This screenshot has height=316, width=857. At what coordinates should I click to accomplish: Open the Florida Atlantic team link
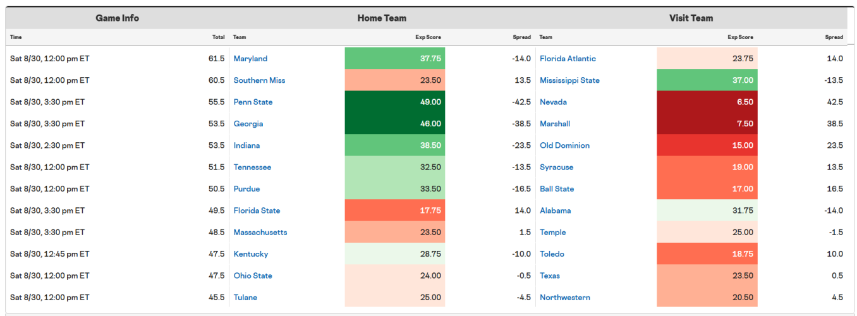click(x=568, y=59)
